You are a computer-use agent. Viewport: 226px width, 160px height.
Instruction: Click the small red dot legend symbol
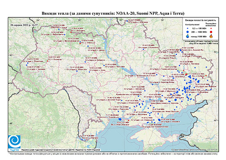point(211,29)
